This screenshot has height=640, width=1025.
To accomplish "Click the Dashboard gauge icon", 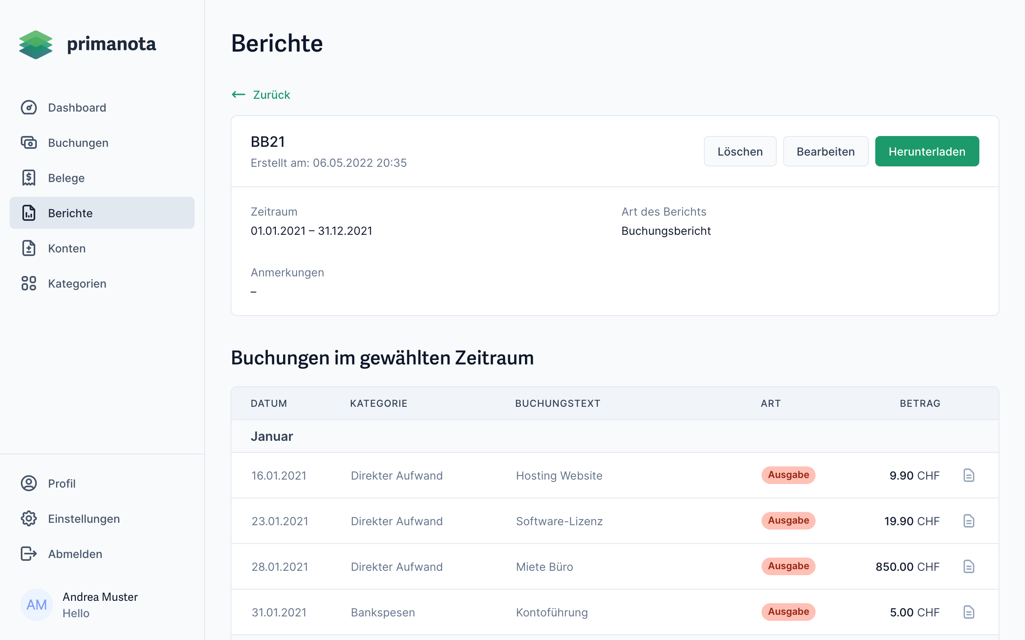I will pos(29,108).
